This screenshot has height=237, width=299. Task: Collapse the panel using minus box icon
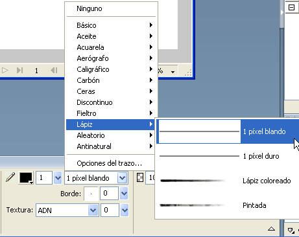point(291,8)
